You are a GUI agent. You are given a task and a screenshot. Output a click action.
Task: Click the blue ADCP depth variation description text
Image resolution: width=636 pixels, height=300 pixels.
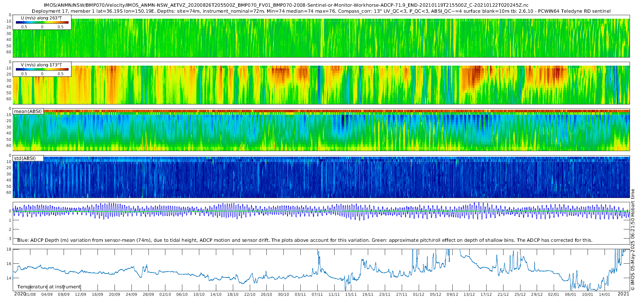(x=305, y=240)
